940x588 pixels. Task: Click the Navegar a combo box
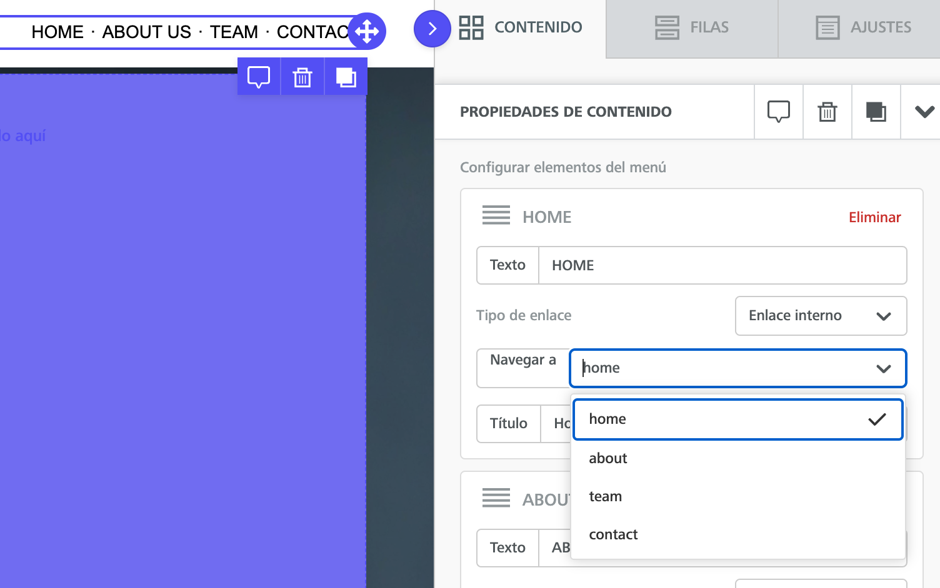737,368
